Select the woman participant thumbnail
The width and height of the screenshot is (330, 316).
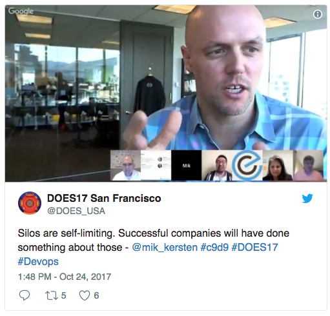[278, 165]
